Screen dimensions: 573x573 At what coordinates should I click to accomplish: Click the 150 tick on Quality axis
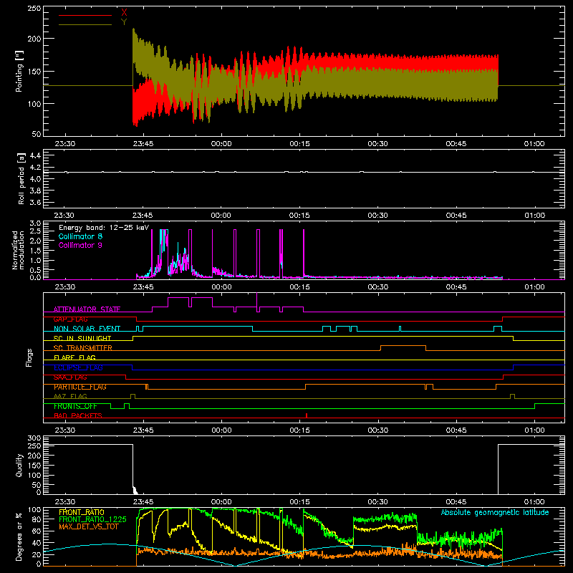(34, 466)
